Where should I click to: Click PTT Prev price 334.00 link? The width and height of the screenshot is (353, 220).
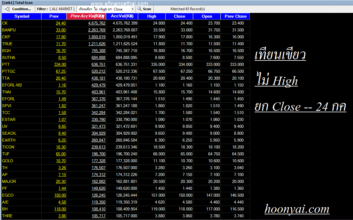60,64
